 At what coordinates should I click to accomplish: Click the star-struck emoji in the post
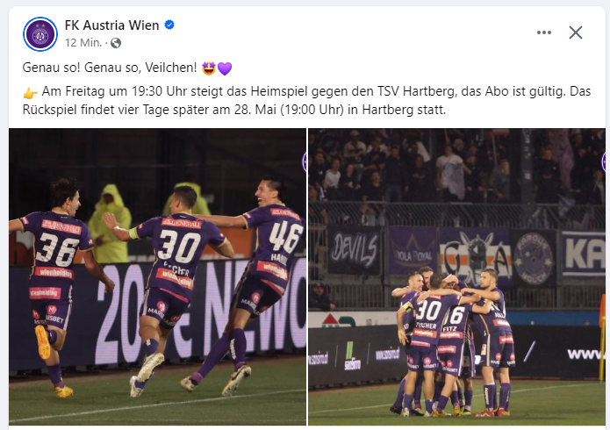coord(209,68)
